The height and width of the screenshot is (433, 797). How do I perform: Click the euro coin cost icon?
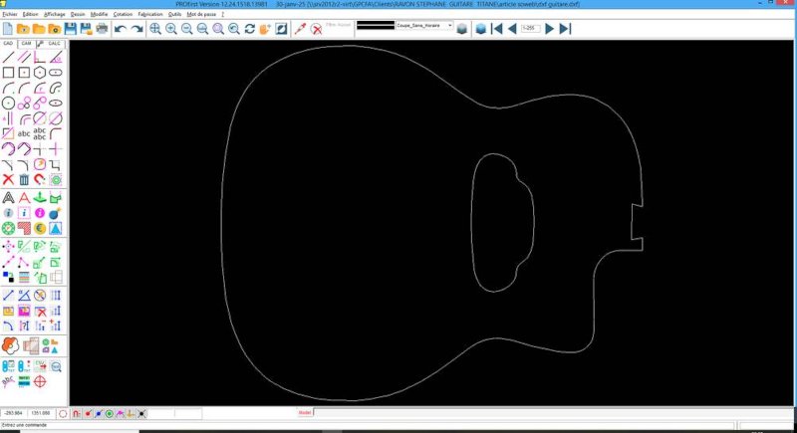[40, 228]
